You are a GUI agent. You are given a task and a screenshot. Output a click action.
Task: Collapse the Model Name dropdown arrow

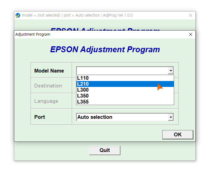pos(171,70)
